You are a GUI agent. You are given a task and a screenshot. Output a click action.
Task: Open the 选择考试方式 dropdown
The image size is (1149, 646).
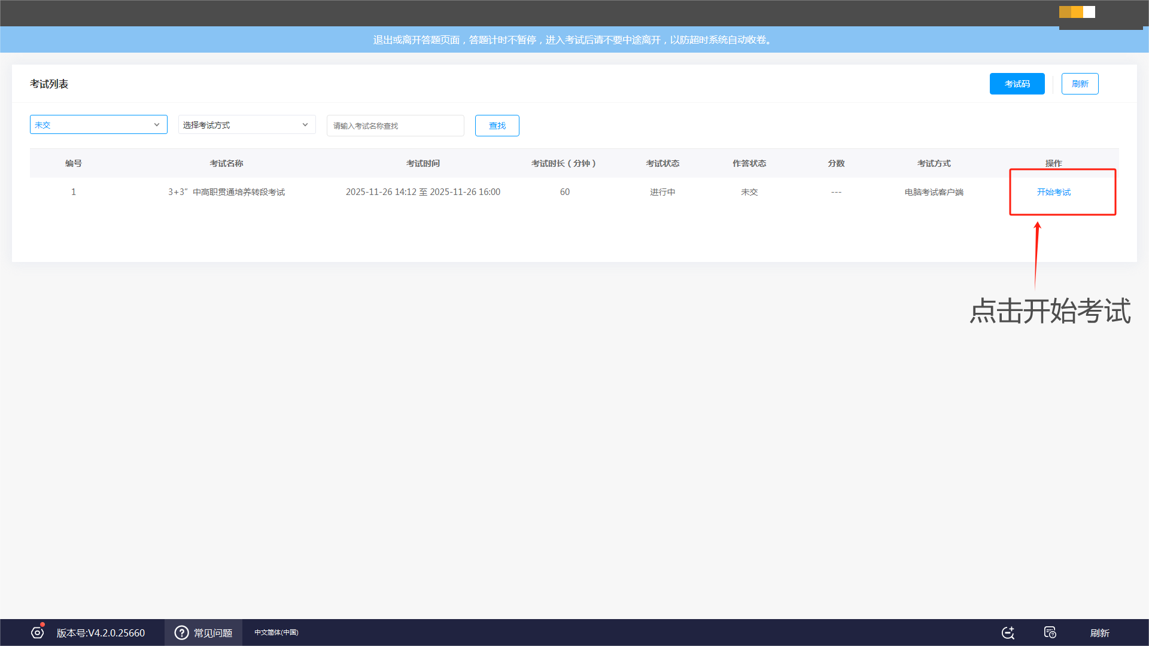(239, 124)
